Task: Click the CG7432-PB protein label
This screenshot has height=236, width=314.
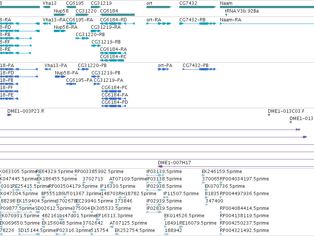Action: (196, 66)
